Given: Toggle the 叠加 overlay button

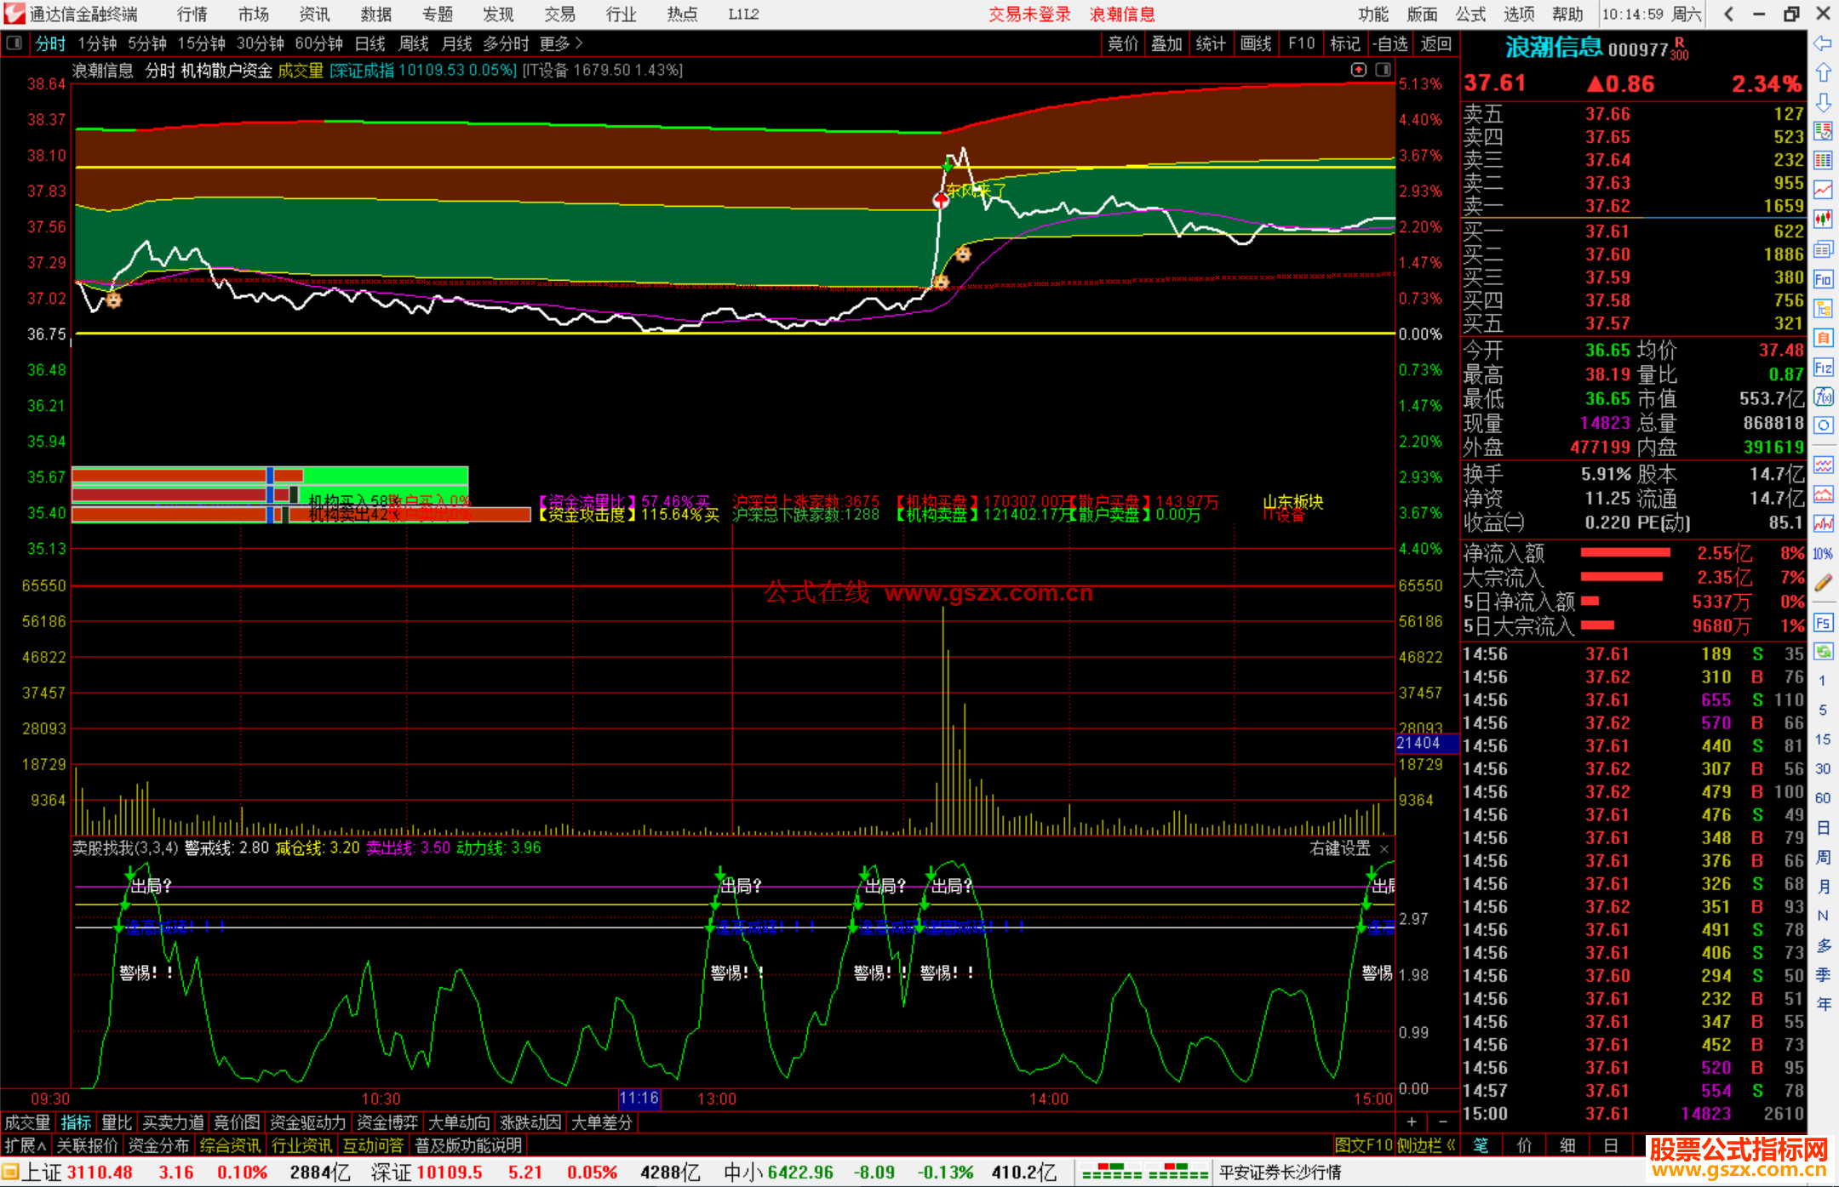Looking at the screenshot, I should click(1166, 43).
